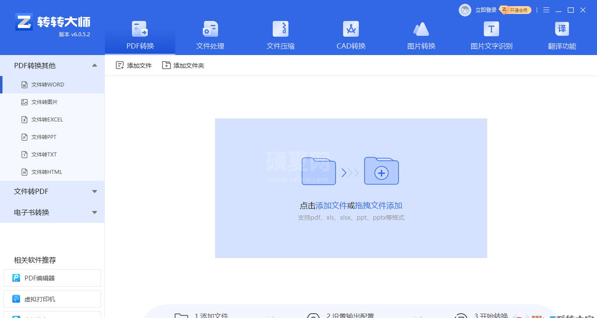Open the 虚拟打印机 recommendation
The image size is (597, 318).
pos(52,299)
